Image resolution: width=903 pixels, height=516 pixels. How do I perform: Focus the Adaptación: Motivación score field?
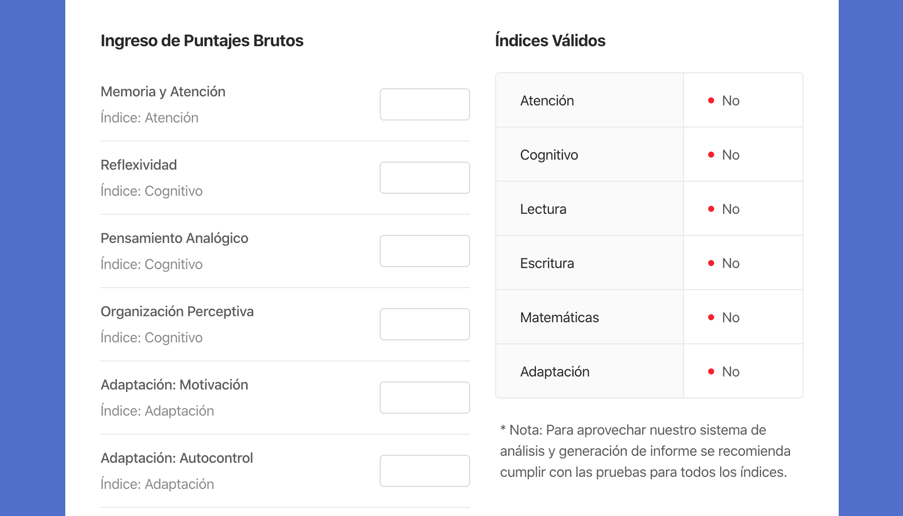(424, 398)
